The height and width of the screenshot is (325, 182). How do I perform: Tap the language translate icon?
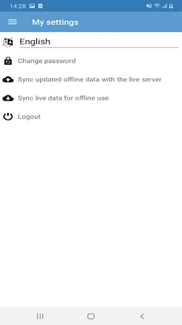[x=8, y=42]
